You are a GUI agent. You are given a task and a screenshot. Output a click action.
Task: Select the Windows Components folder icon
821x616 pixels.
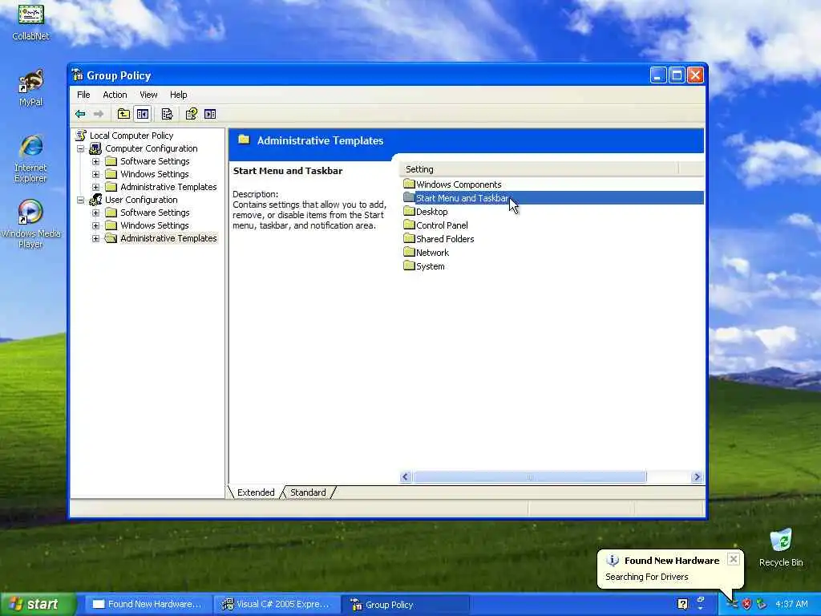click(x=410, y=184)
